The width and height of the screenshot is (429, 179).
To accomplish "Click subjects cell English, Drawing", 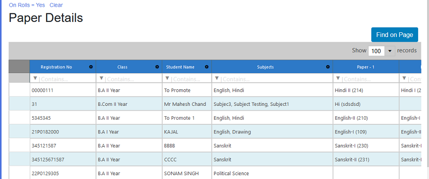I will point(272,132).
